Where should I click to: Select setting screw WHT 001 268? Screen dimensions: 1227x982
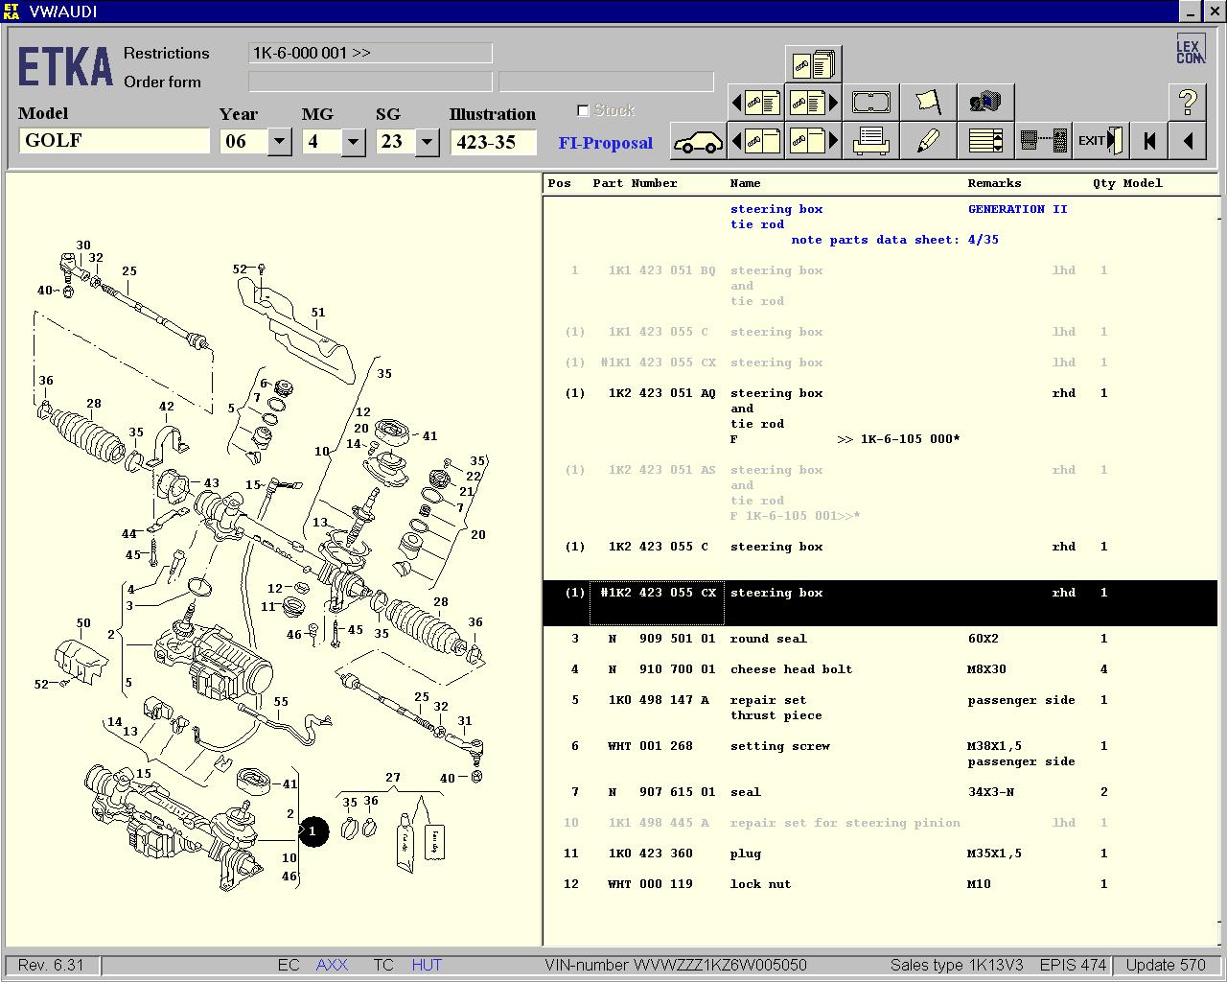[880, 754]
